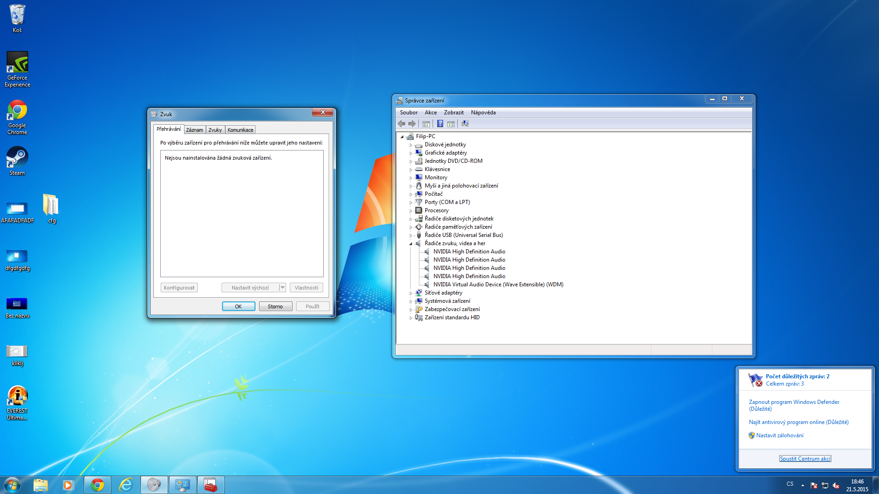879x494 pixels.
Task: Click scan for hardware changes toolbar icon
Action: tap(465, 124)
